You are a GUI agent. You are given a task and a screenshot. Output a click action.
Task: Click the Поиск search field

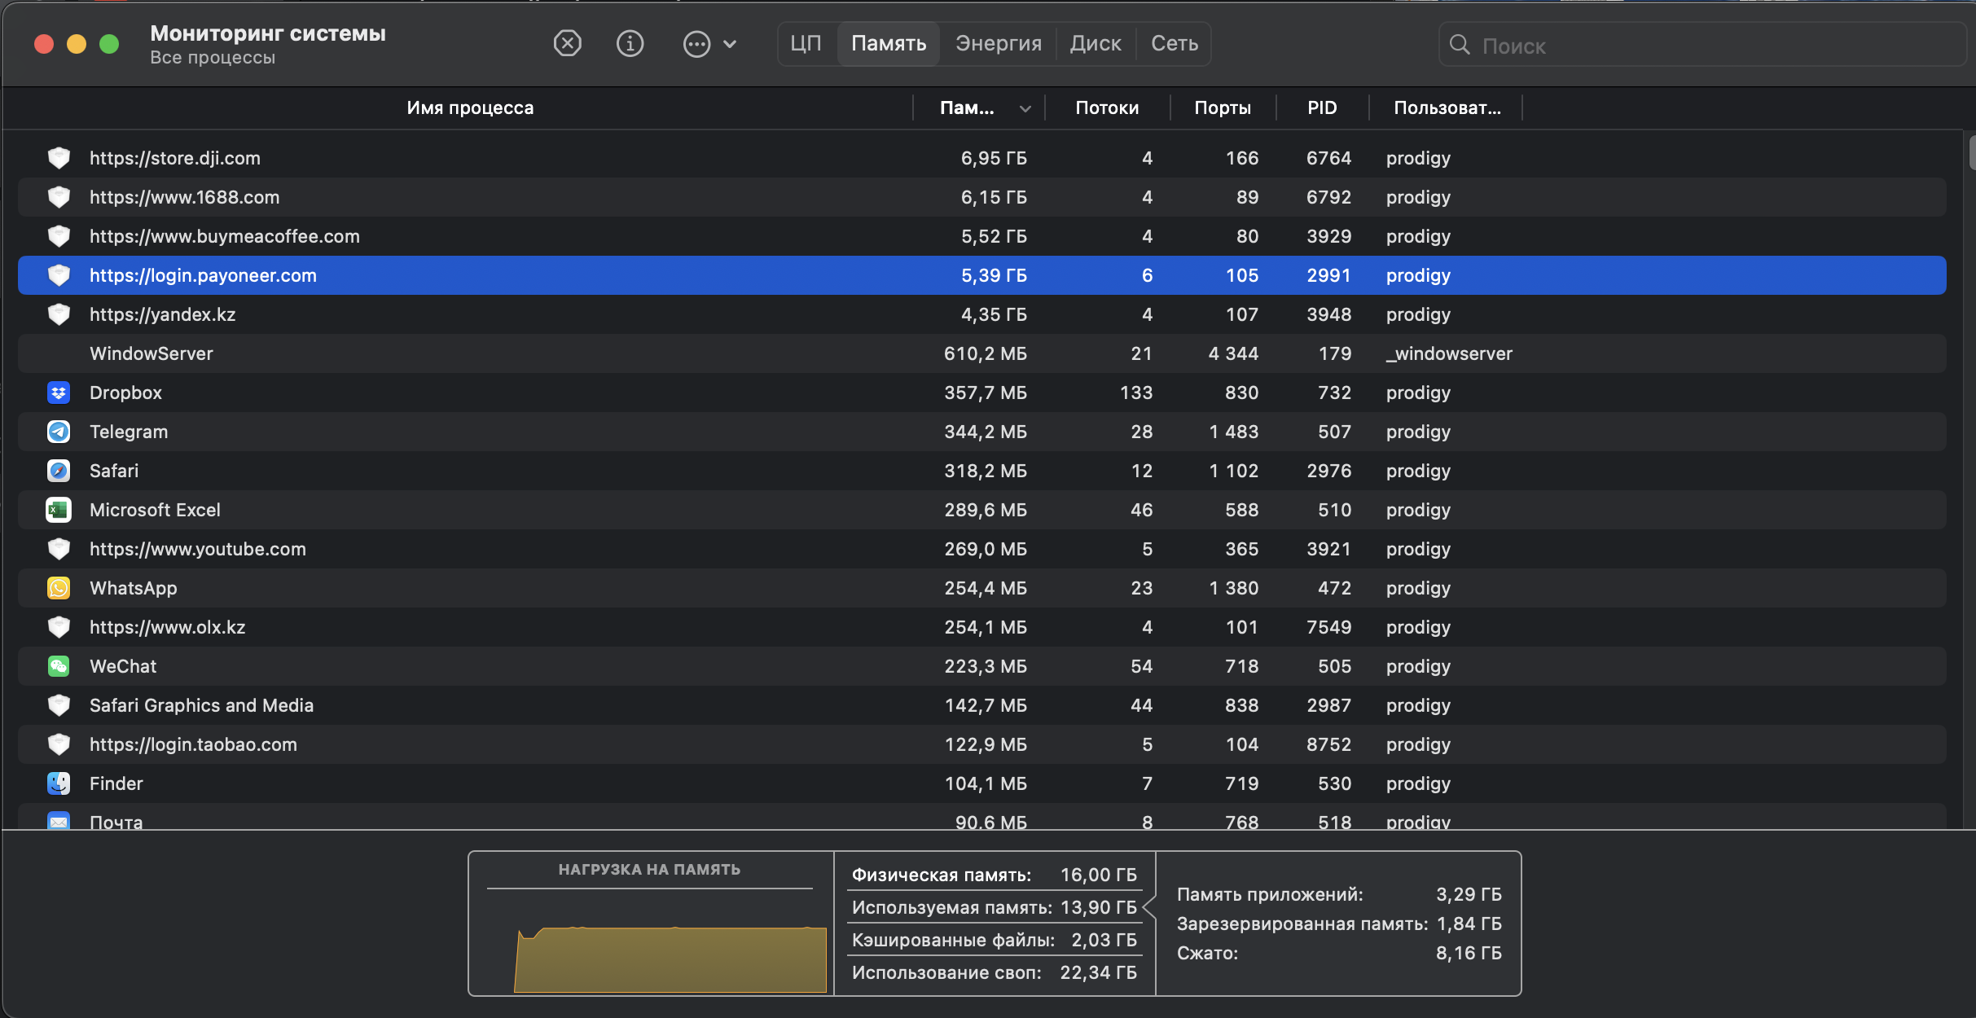coord(1710,46)
